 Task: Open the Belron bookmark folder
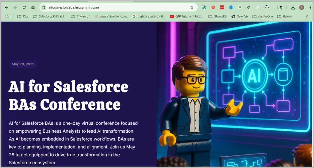coord(284,17)
